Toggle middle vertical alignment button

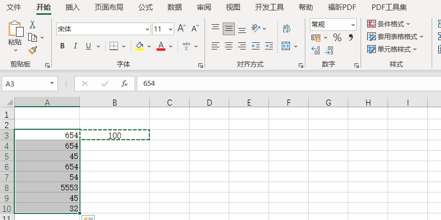[229, 29]
